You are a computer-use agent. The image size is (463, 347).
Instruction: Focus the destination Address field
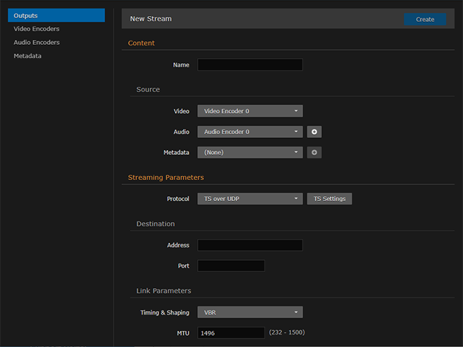250,245
